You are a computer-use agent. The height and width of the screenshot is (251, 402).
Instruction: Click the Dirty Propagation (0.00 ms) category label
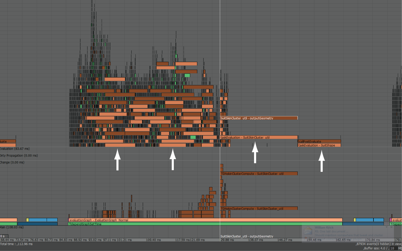(x=19, y=156)
